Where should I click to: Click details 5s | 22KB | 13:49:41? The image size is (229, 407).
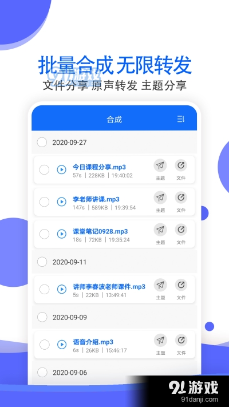tap(100, 295)
